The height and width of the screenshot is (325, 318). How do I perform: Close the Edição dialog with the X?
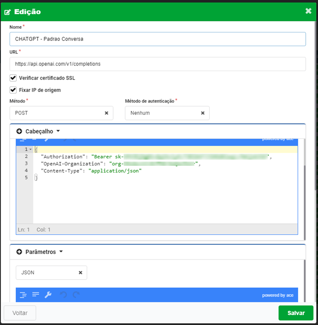pos(308,11)
